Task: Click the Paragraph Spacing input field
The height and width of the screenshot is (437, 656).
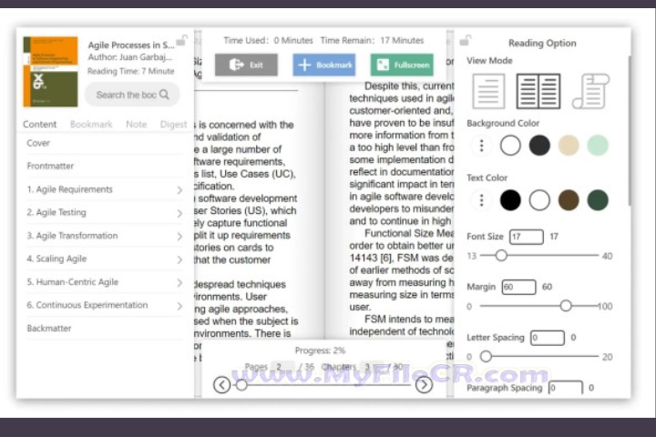Action: 566,388
